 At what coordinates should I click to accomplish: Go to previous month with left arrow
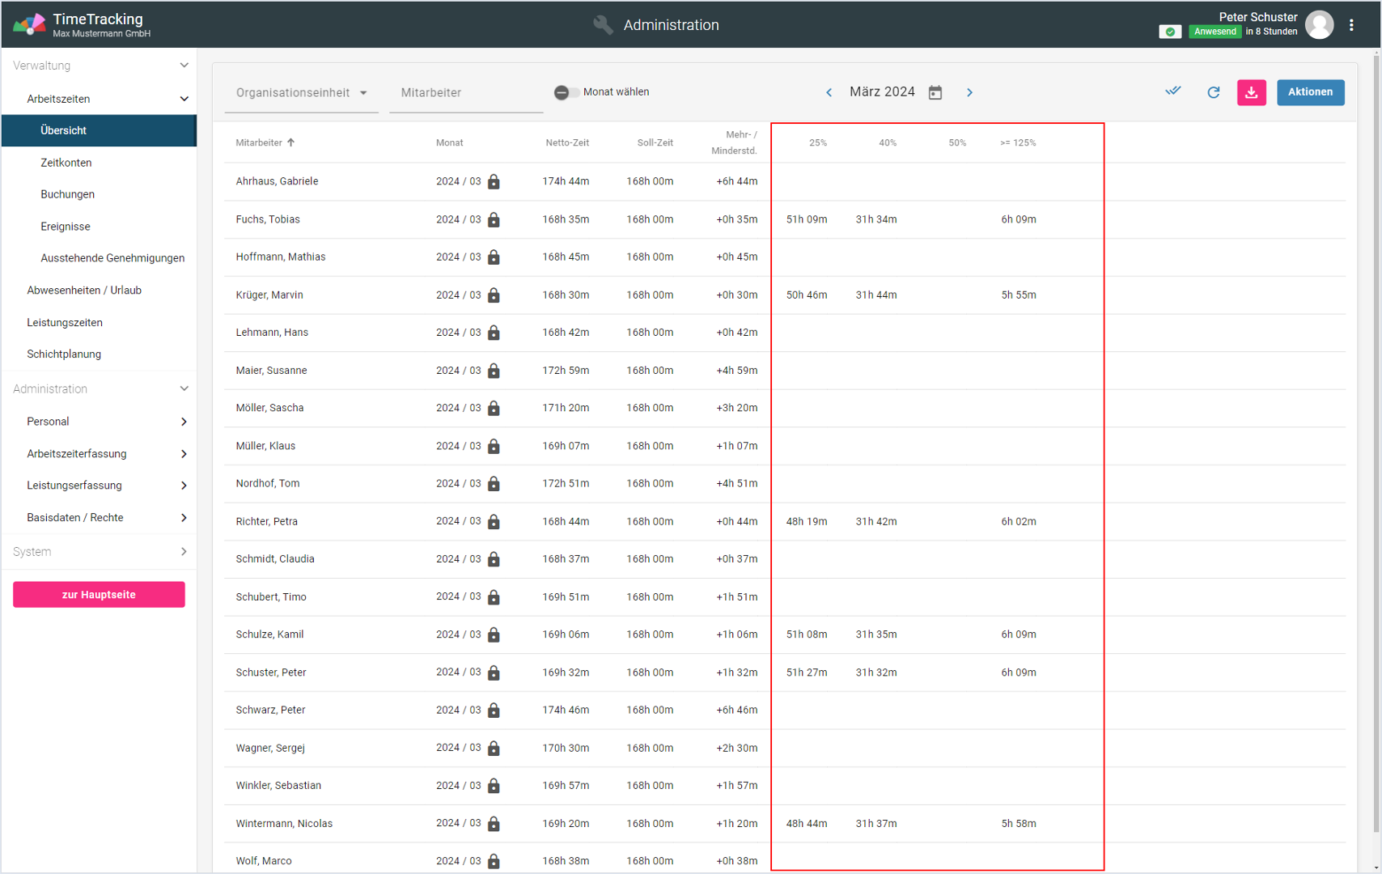[x=829, y=92]
